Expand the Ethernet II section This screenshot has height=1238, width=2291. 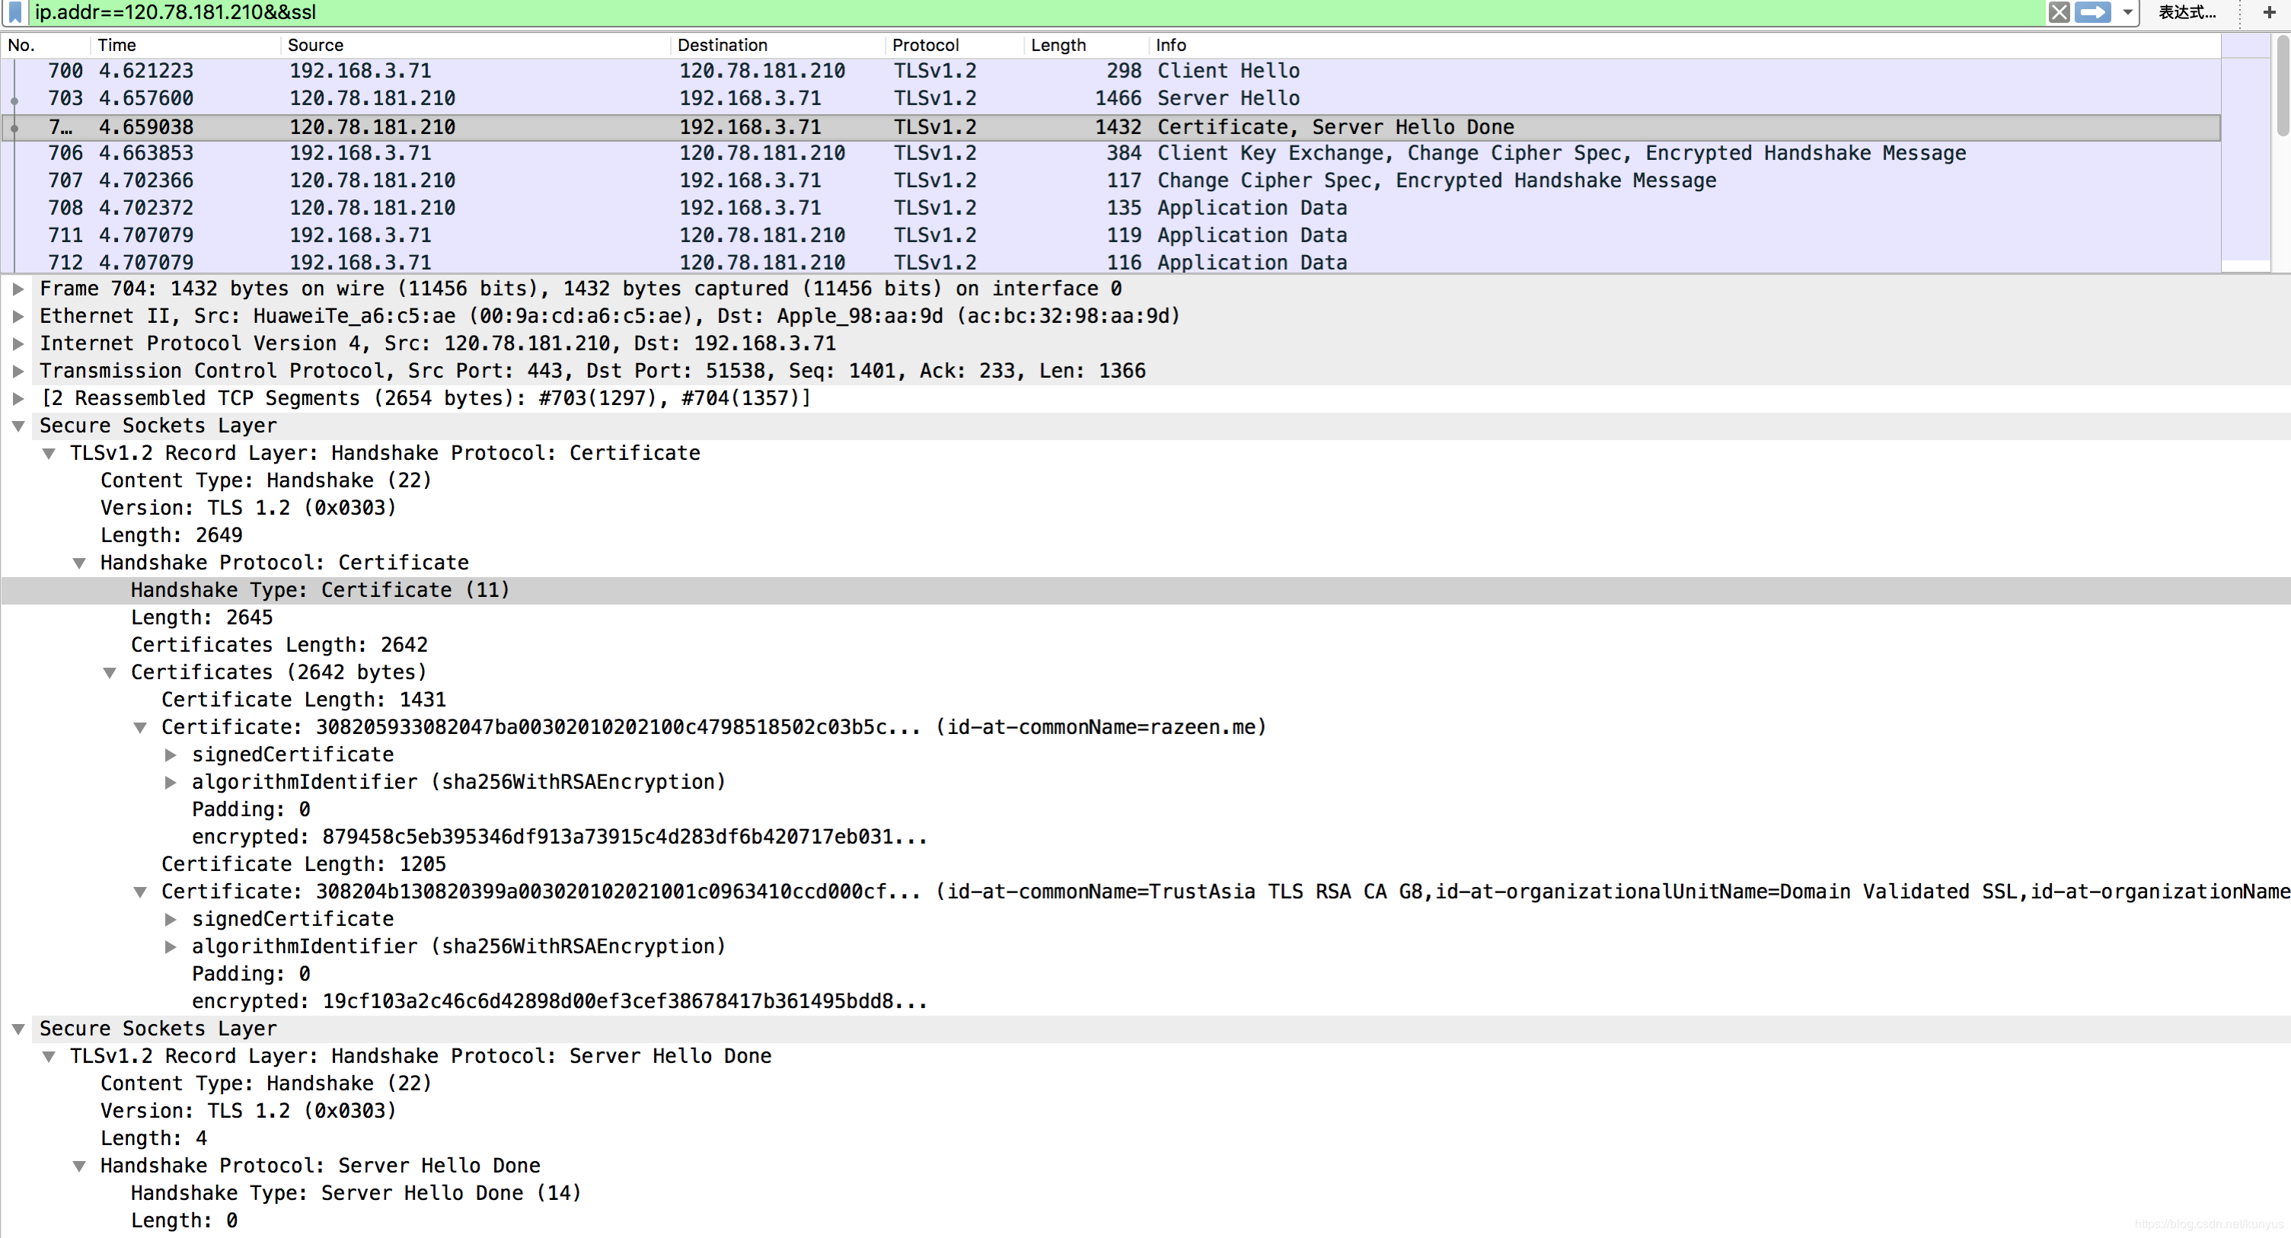pos(18,317)
